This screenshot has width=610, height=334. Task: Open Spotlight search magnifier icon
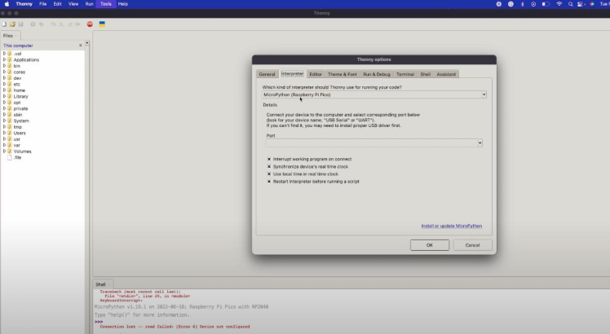pyautogui.click(x=570, y=4)
